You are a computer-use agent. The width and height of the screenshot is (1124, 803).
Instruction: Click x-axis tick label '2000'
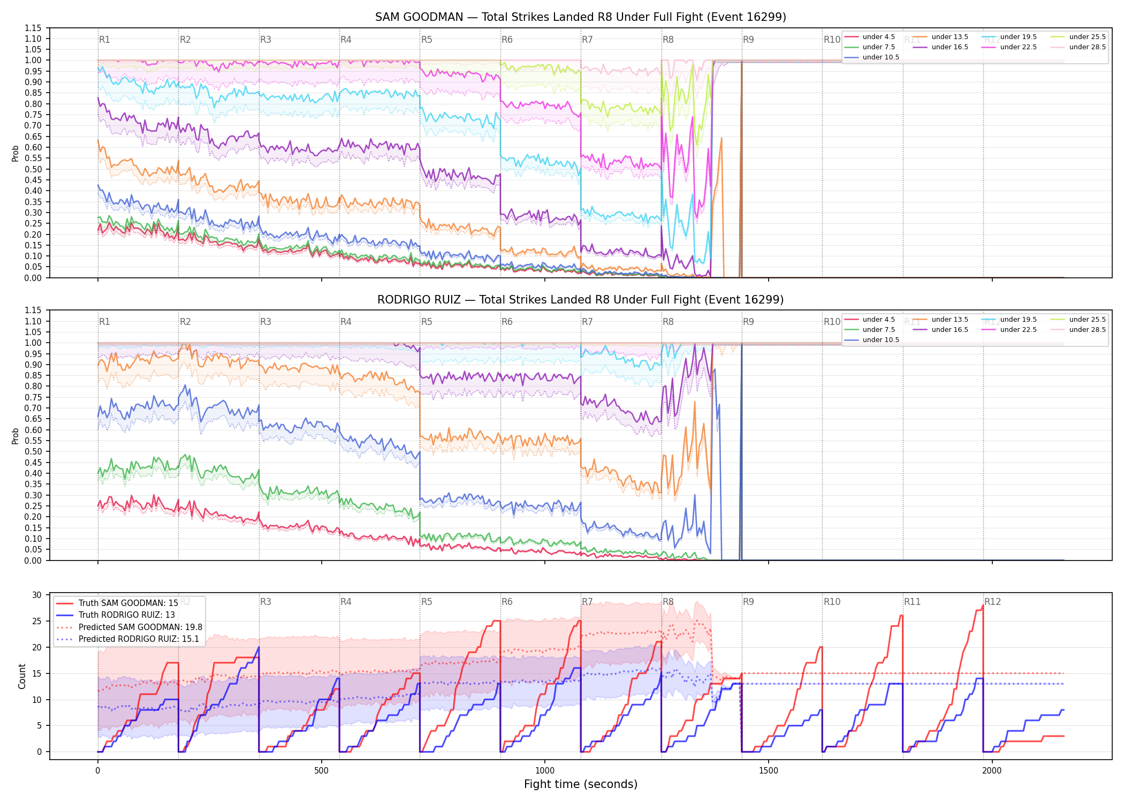coord(992,771)
